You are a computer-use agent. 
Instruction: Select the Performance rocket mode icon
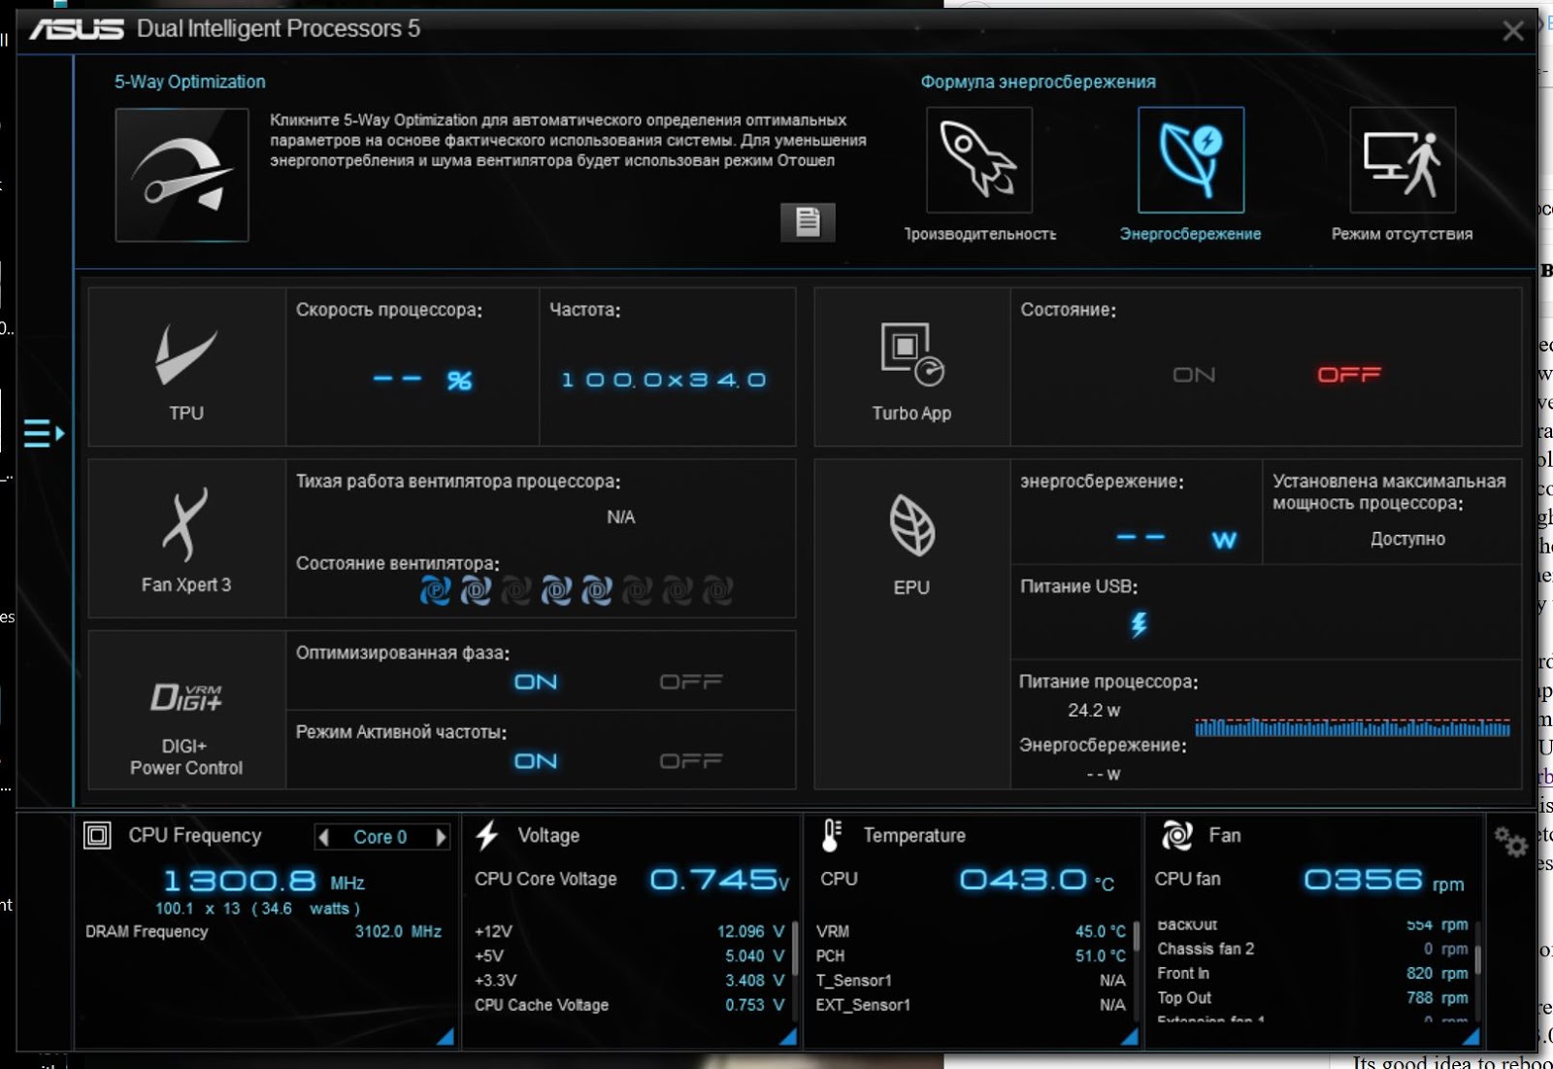pos(979,160)
